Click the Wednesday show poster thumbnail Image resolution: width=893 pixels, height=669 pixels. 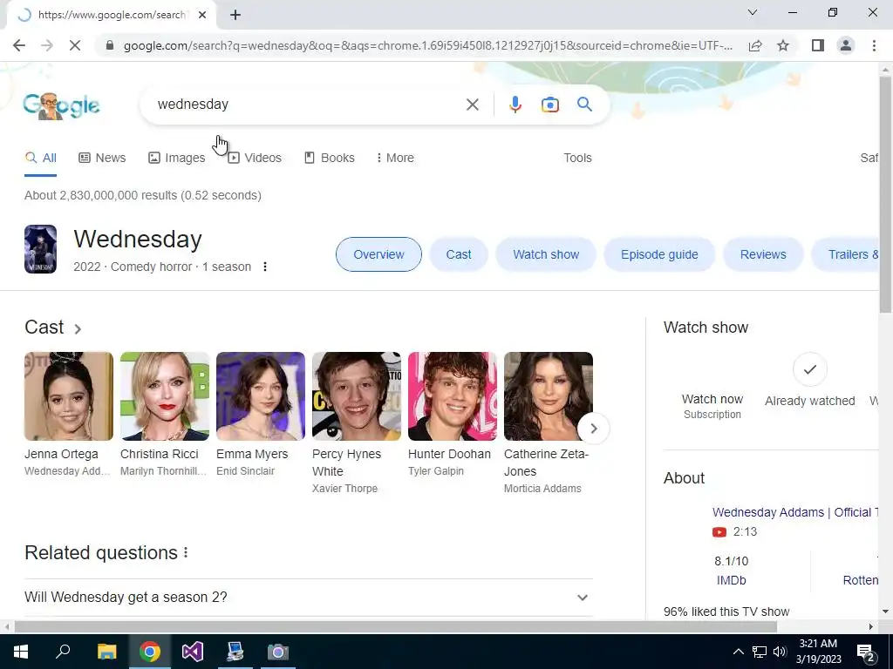click(40, 249)
